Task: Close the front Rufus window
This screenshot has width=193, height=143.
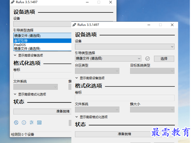Action: pyautogui.click(x=172, y=25)
